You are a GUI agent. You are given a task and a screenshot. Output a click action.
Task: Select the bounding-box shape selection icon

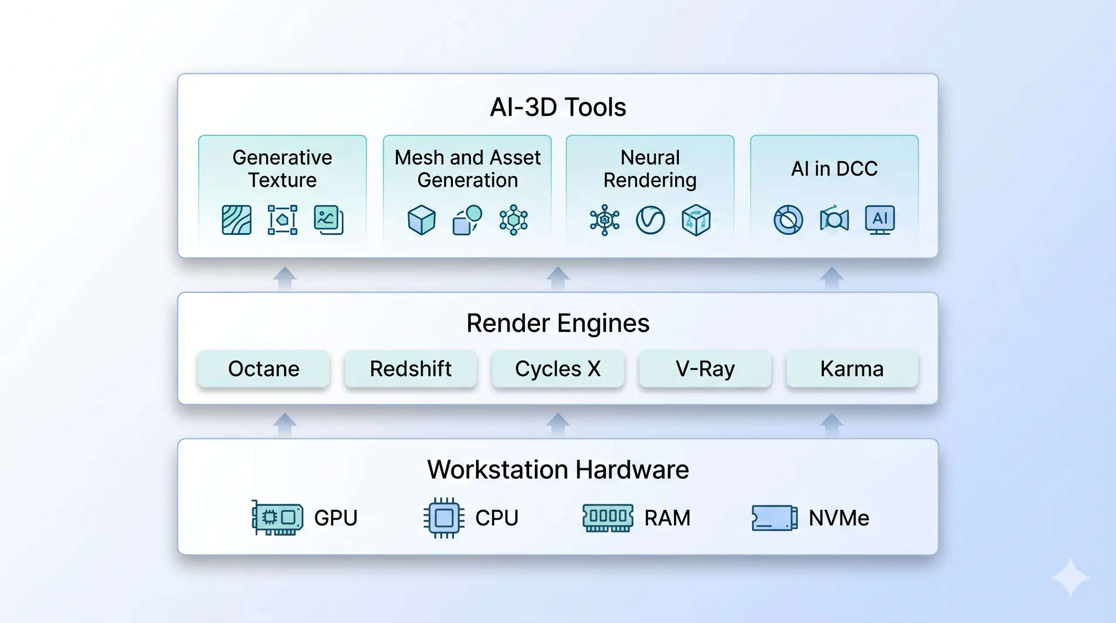tap(282, 220)
